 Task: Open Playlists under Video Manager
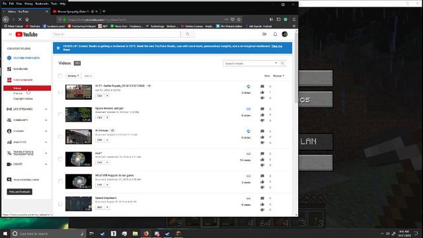(x=18, y=93)
